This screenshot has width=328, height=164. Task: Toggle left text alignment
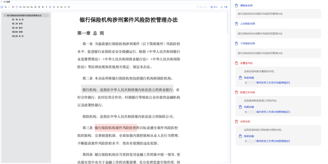pyautogui.click(x=50, y=7)
